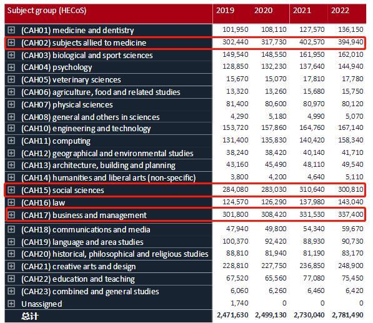Click the Subject group (HECoS) header
This screenshot has height=323, width=373.
click(x=47, y=11)
